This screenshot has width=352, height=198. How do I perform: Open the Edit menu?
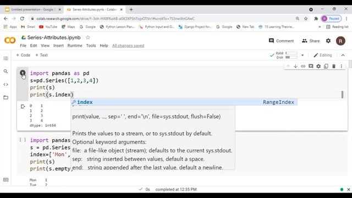tap(34, 46)
